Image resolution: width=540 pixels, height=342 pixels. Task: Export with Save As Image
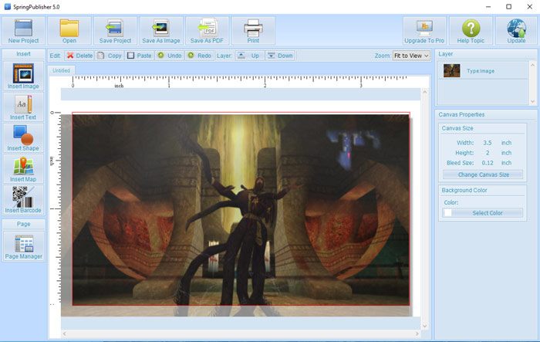pyautogui.click(x=160, y=31)
